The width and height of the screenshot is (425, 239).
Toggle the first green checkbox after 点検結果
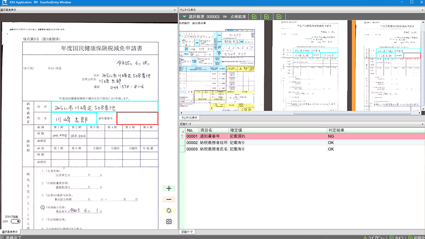pos(254,17)
